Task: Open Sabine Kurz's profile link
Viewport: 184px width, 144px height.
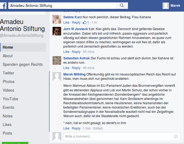Action: pos(72,17)
